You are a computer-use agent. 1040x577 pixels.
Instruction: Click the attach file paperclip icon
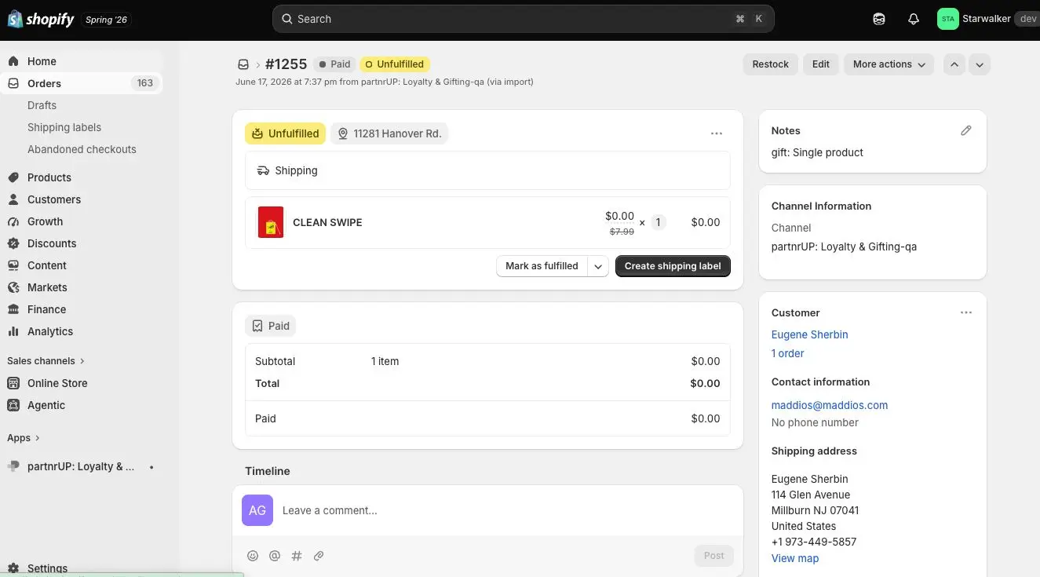pos(319,556)
